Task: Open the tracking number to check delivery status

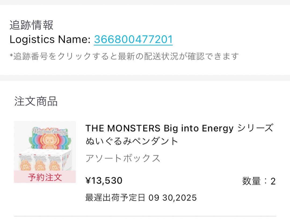Action: tap(133, 40)
